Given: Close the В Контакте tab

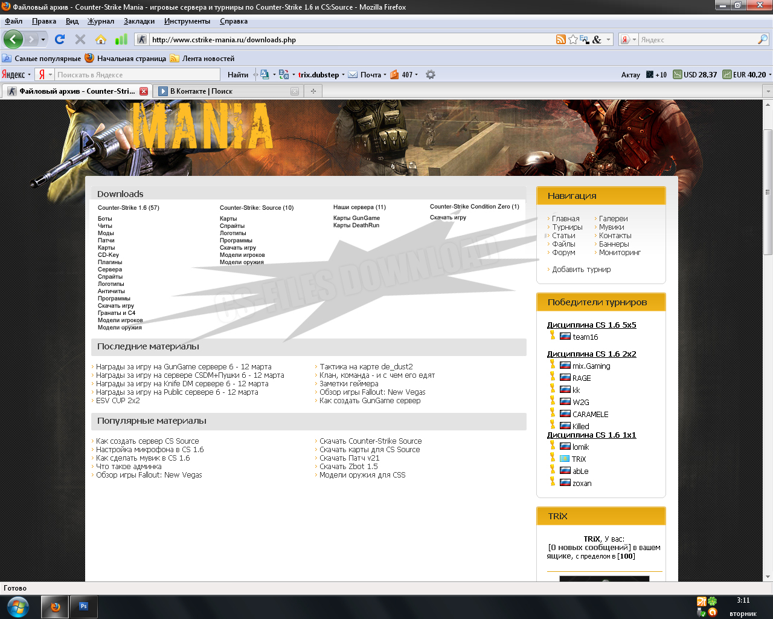Looking at the screenshot, I should pos(295,91).
